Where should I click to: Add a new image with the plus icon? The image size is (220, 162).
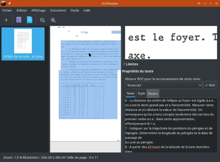[x=6, y=20]
